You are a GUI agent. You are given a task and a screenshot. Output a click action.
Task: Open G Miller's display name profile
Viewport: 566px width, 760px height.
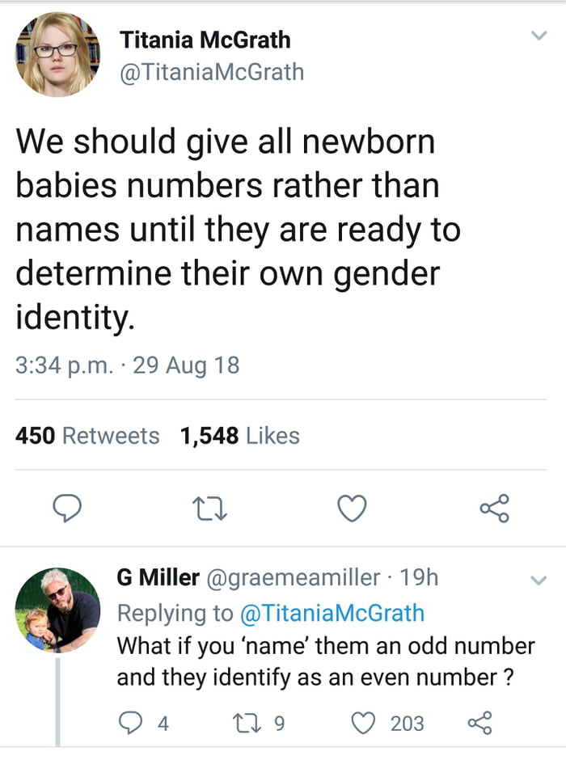(158, 577)
